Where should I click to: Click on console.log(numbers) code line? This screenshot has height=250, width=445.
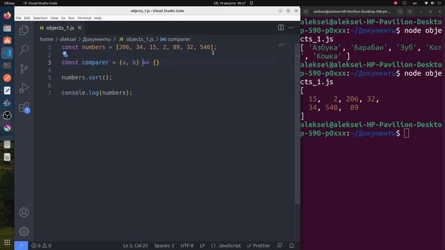coord(97,92)
